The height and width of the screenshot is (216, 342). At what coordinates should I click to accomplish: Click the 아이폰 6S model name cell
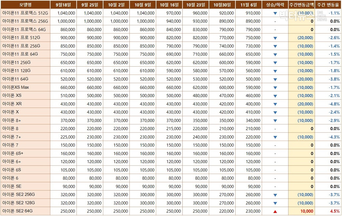[x=25, y=170]
